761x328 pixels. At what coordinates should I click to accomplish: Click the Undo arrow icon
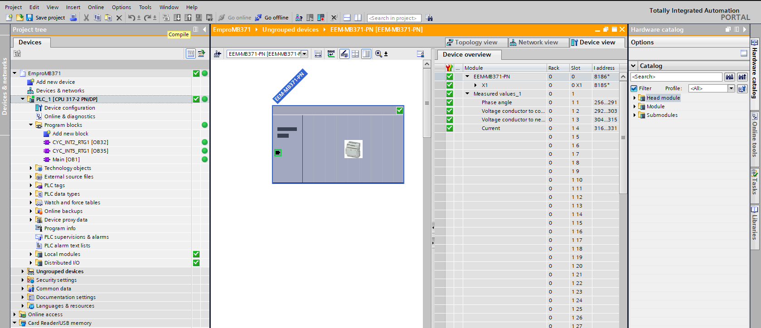(x=131, y=18)
